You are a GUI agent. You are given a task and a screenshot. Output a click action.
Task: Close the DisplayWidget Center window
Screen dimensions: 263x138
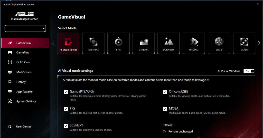pyautogui.click(x=258, y=4)
